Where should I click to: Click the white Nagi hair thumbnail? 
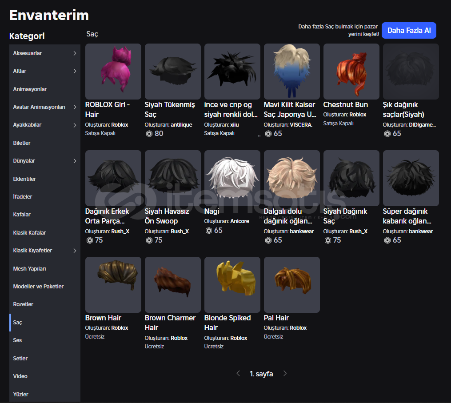click(x=232, y=178)
